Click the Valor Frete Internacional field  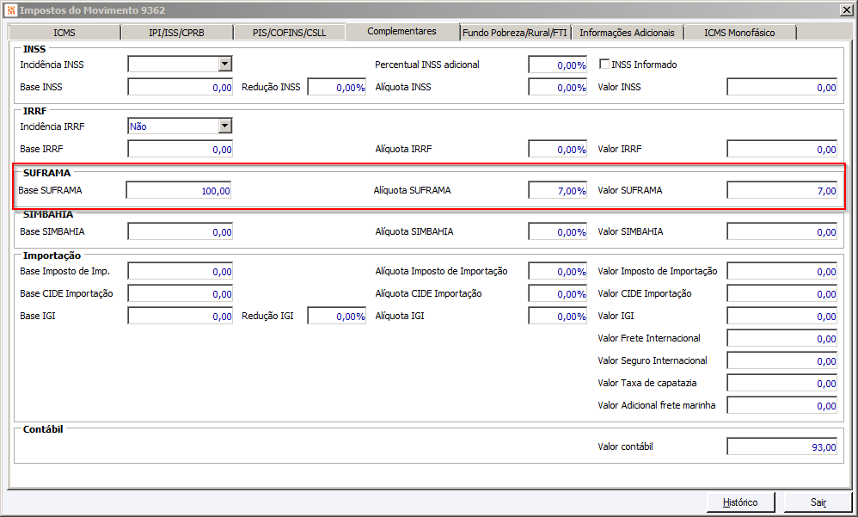[782, 338]
